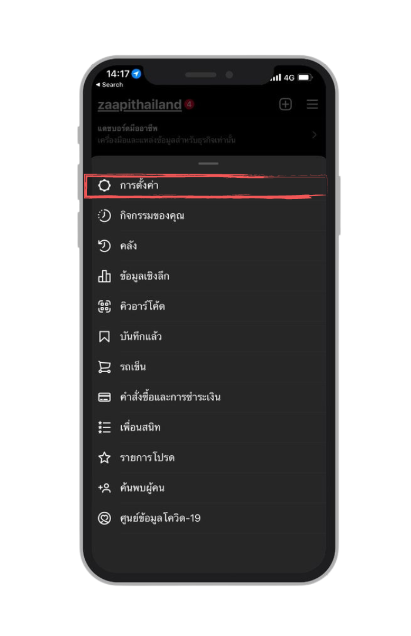Tap the credit card orders and payments icon
411x636 pixels.
coord(104,397)
